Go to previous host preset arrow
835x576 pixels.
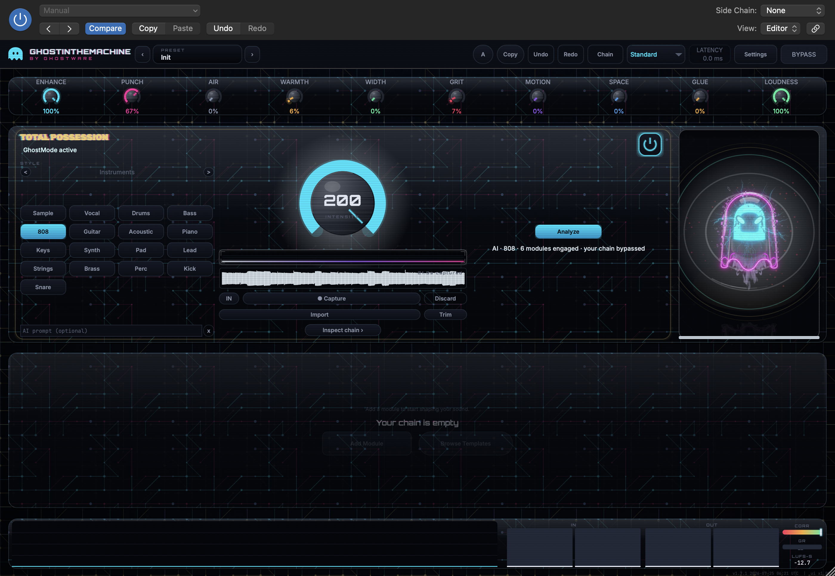tap(49, 29)
